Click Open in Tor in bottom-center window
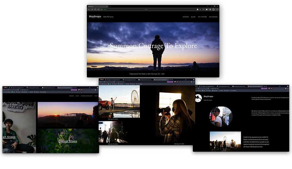The height and width of the screenshot is (169, 292). tap(170, 82)
